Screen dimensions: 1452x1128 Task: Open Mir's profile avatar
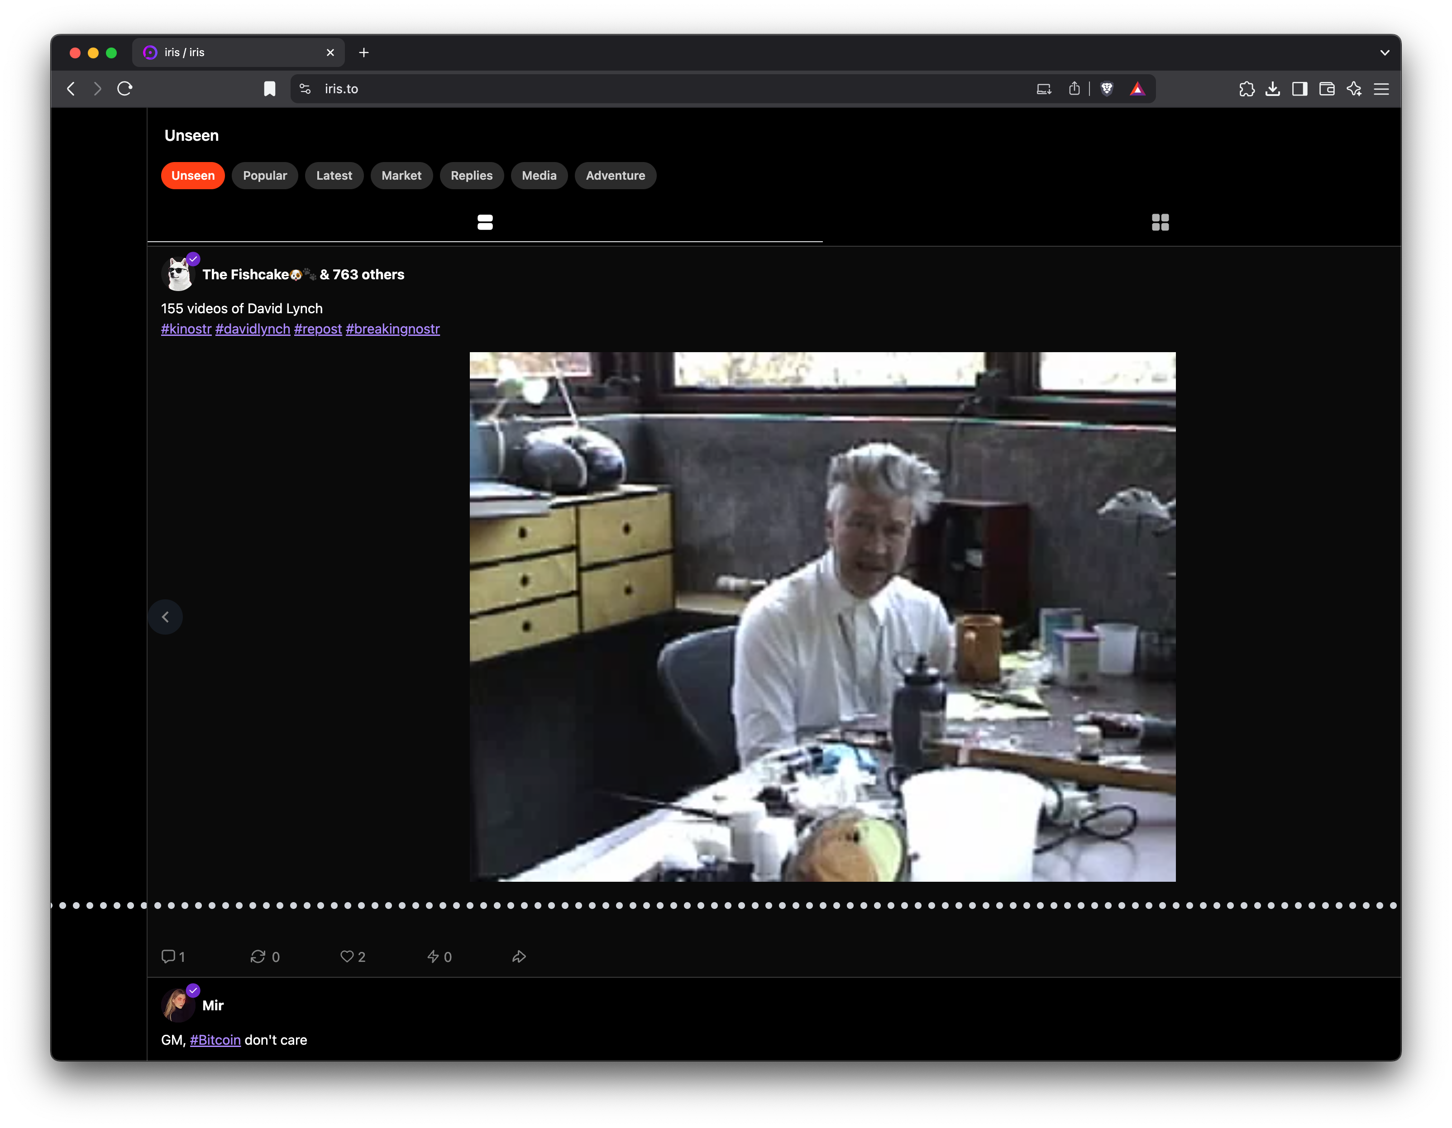pyautogui.click(x=179, y=1005)
